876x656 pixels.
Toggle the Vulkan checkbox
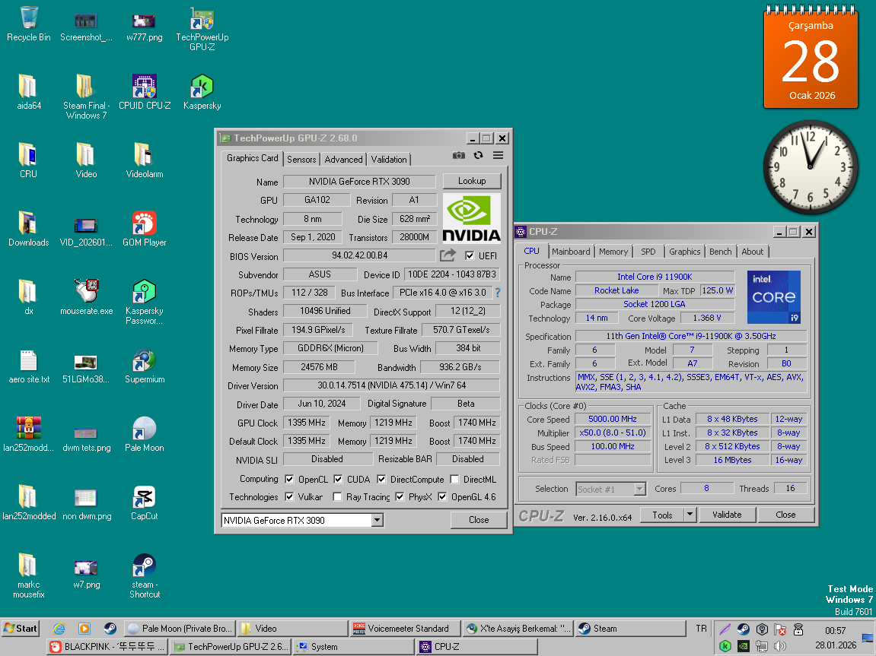click(289, 496)
